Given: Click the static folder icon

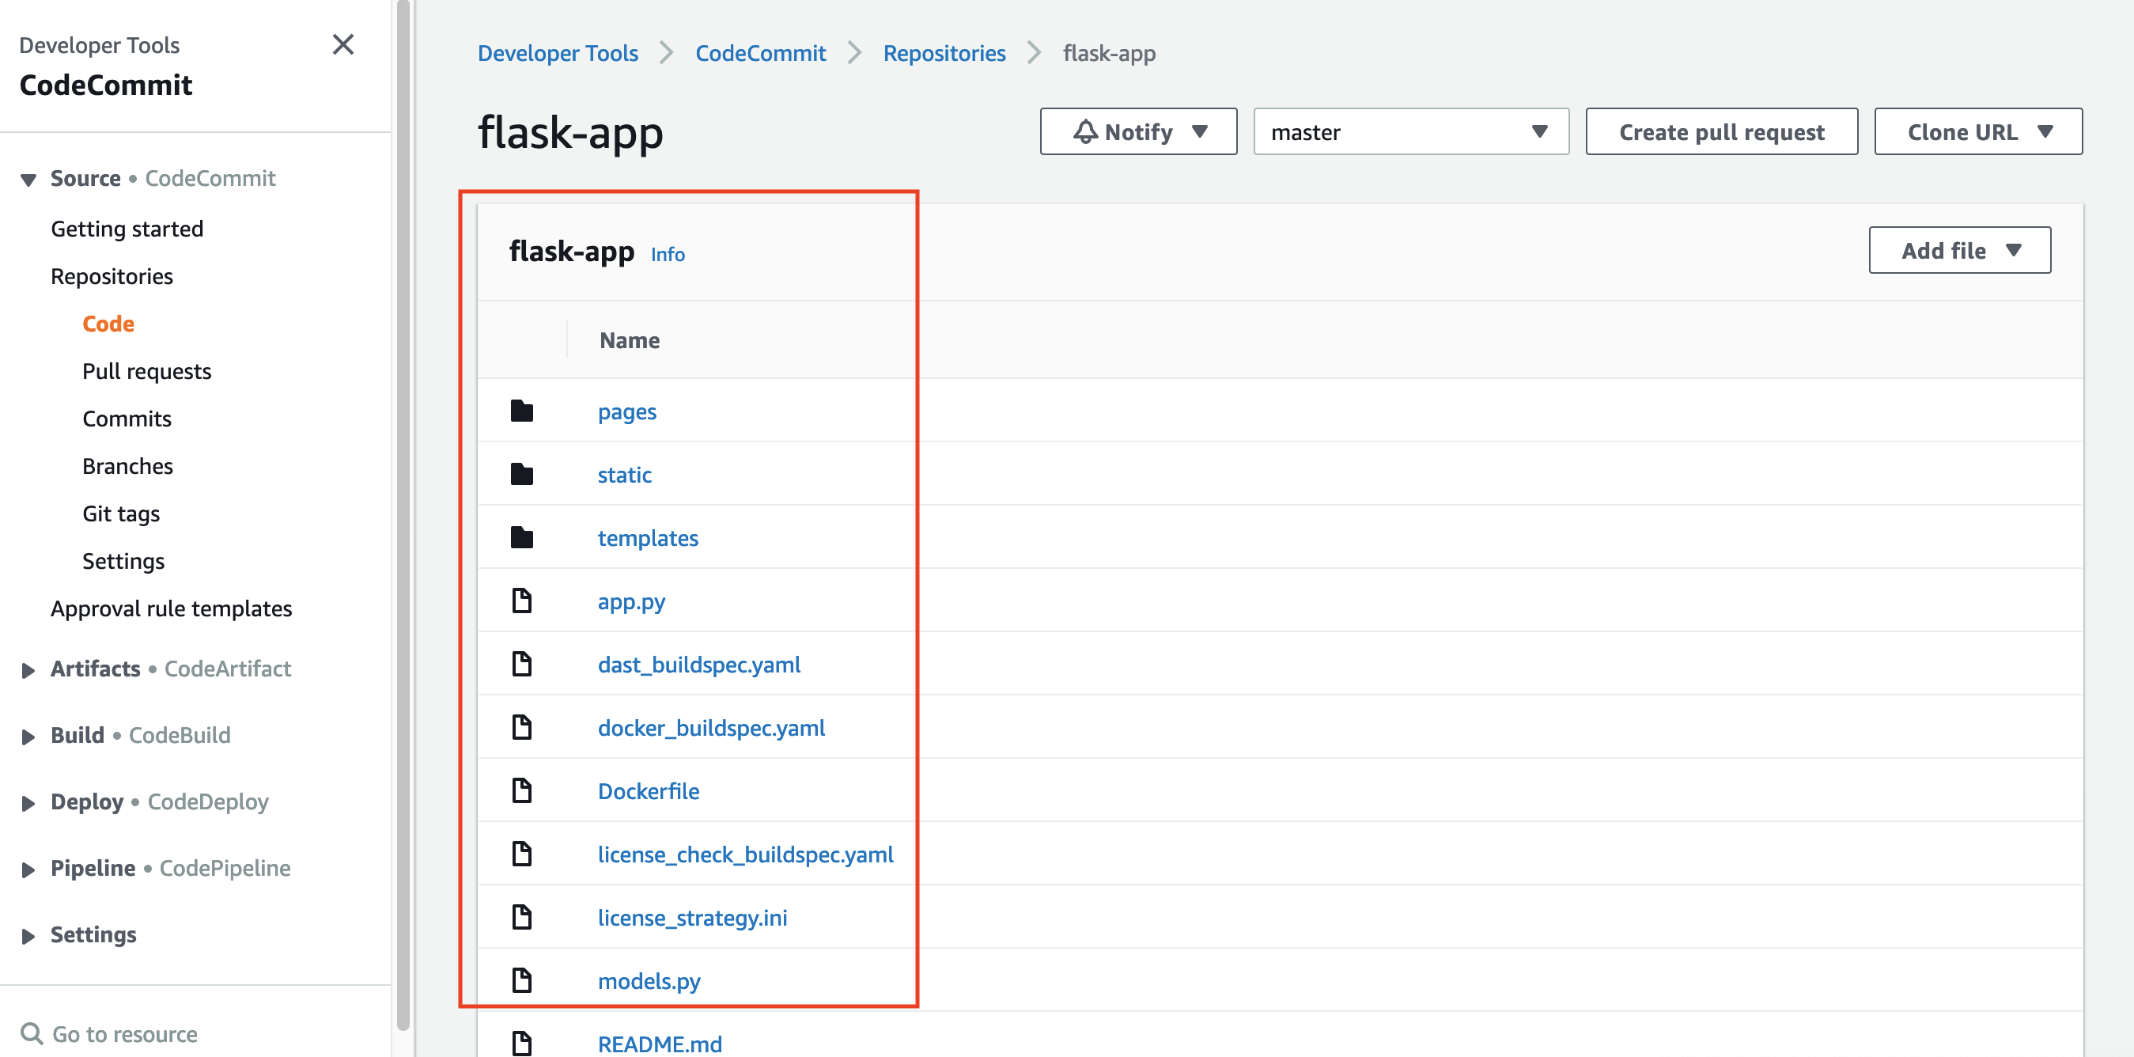Looking at the screenshot, I should [x=522, y=474].
